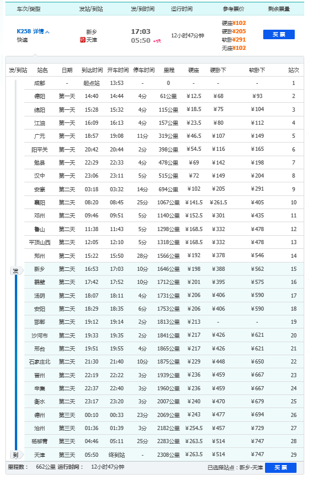Viewport: 309px width, 477px height.
Task: Click the 站次 column header
Action: 294,70
